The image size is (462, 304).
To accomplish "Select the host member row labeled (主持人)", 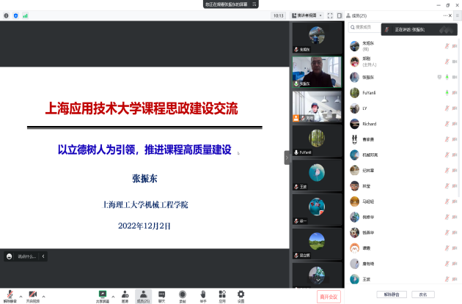I will pos(402,62).
